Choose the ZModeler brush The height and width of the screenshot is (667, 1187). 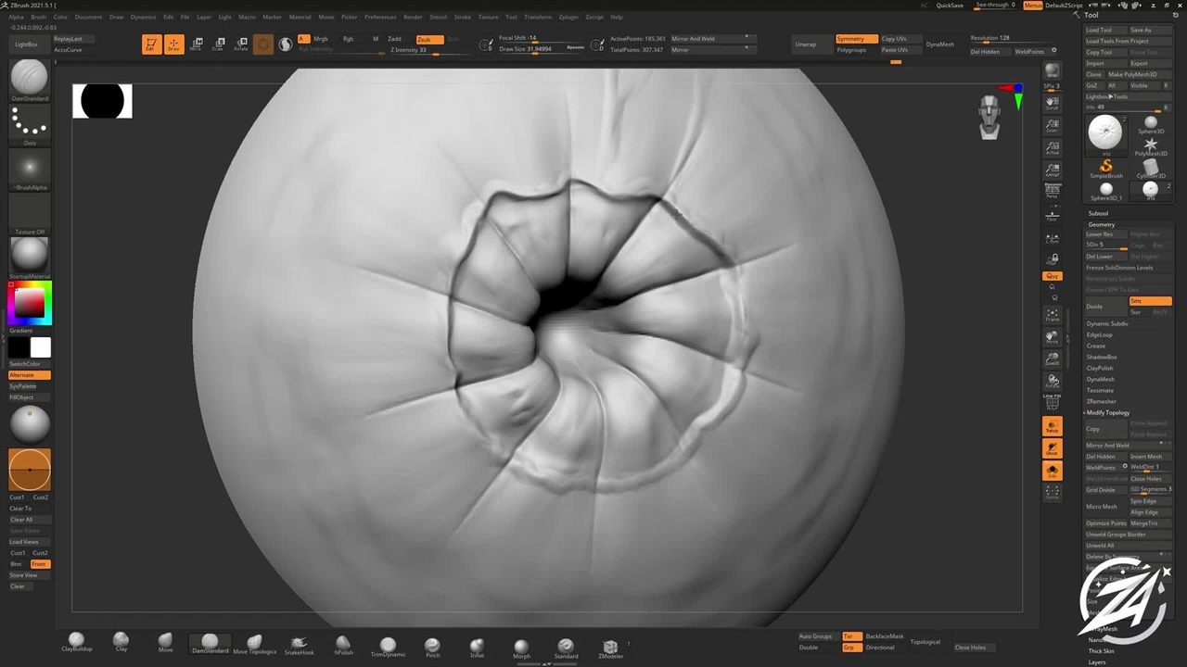coord(609,648)
